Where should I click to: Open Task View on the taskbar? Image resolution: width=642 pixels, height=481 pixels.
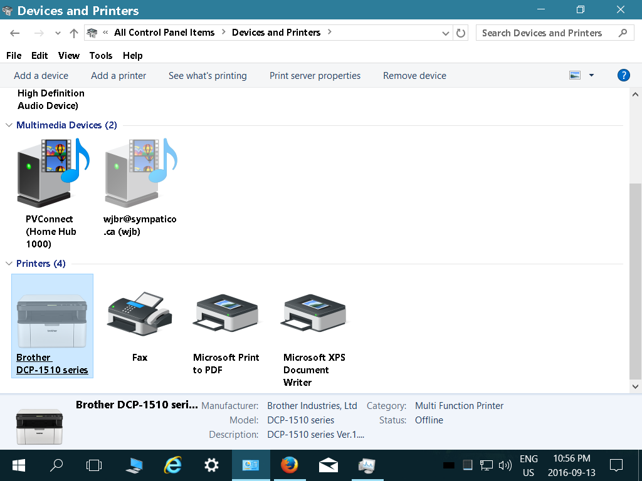click(x=94, y=465)
